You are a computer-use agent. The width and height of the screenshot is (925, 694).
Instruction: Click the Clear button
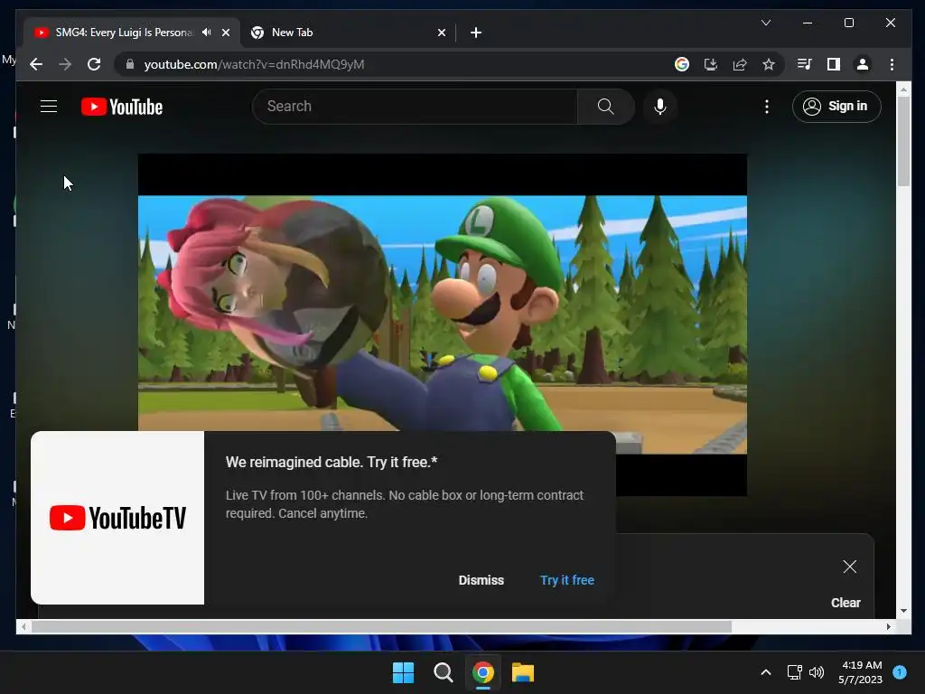(x=846, y=603)
